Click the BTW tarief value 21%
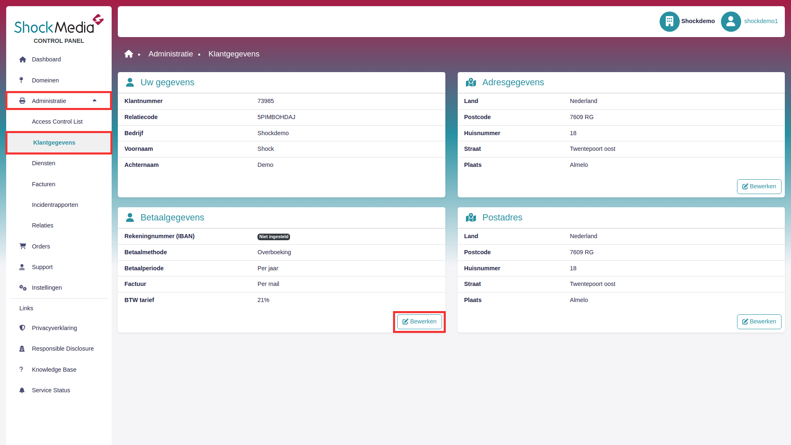Image resolution: width=791 pixels, height=445 pixels. (263, 300)
